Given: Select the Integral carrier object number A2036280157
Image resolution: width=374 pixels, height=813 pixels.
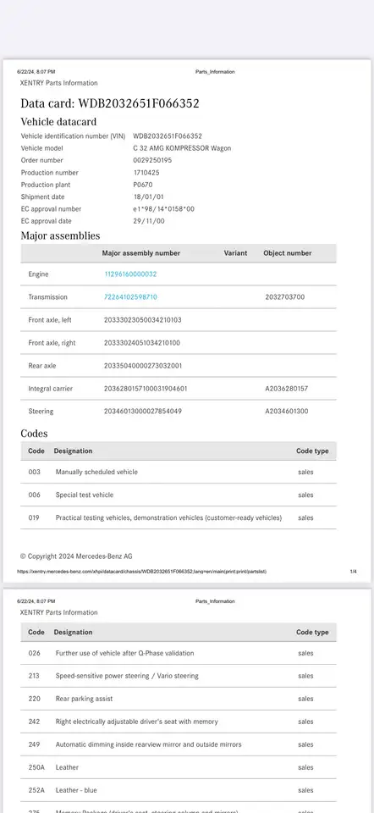Looking at the screenshot, I should [288, 389].
